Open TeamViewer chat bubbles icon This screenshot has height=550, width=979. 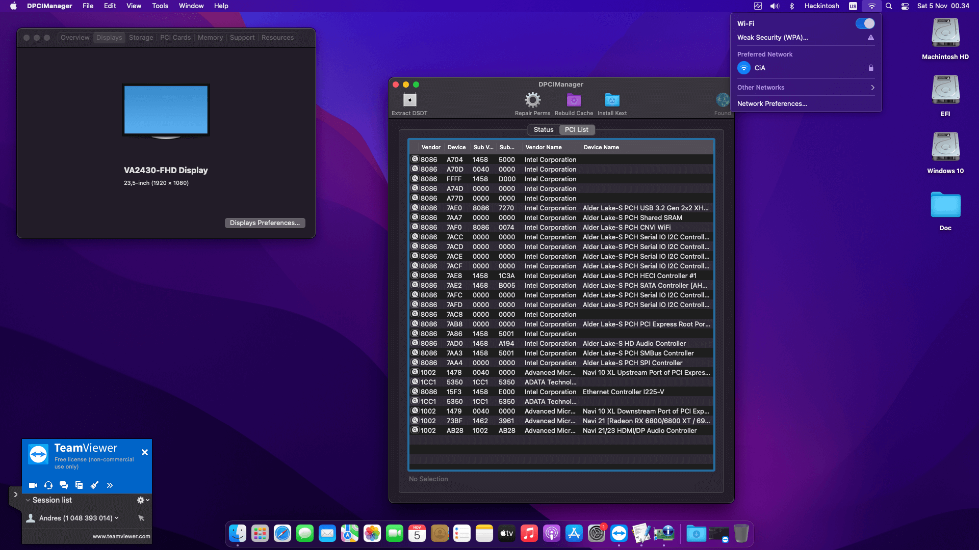(64, 485)
